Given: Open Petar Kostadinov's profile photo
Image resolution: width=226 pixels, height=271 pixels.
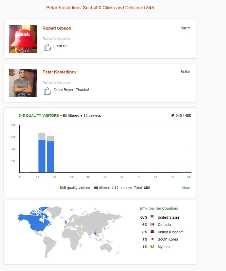Looking at the screenshot, I should point(23,83).
